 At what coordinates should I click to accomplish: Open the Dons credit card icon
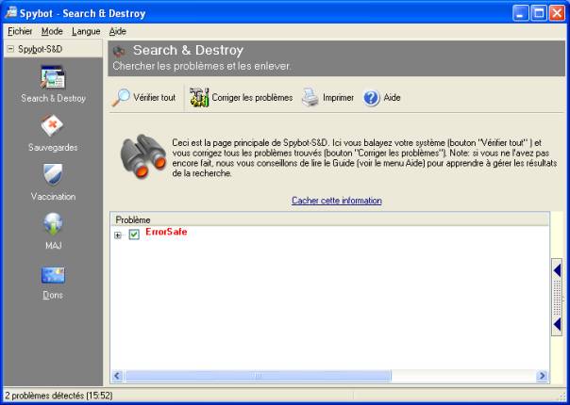pyautogui.click(x=53, y=275)
